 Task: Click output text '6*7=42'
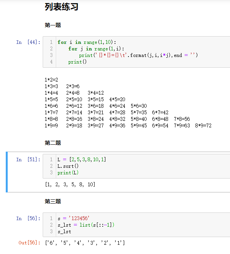tap(160, 112)
